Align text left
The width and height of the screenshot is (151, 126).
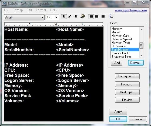91,16
